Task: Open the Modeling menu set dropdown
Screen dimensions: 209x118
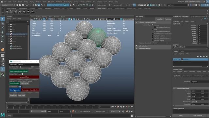Action: [x=7, y=5]
